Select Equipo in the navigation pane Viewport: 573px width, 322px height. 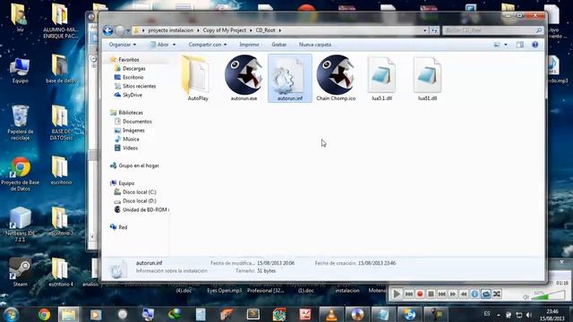pos(126,183)
